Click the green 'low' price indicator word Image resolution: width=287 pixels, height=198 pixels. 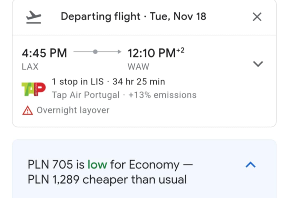coord(97,165)
